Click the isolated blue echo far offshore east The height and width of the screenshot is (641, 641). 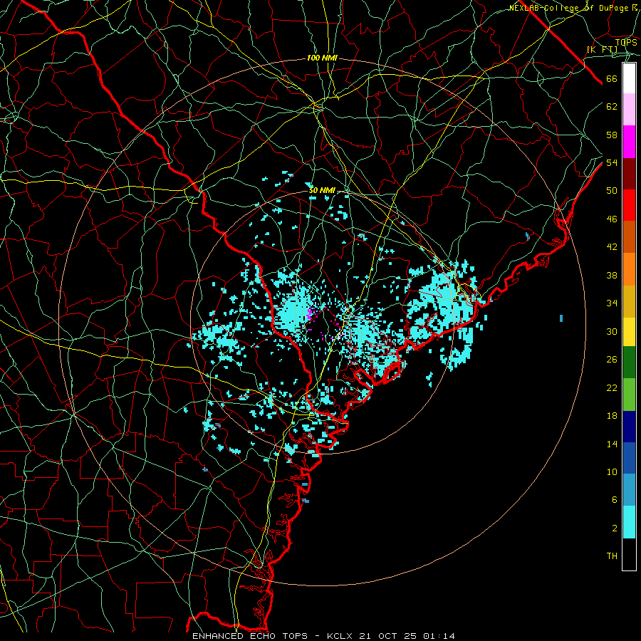tap(561, 318)
